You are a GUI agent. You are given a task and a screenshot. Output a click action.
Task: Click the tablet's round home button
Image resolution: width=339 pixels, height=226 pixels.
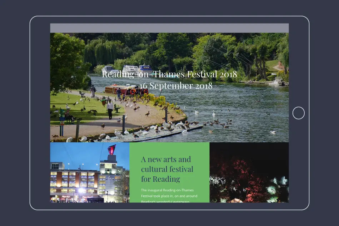click(299, 113)
